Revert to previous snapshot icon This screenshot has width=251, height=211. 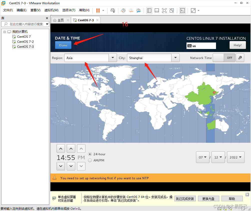coord(131,10)
